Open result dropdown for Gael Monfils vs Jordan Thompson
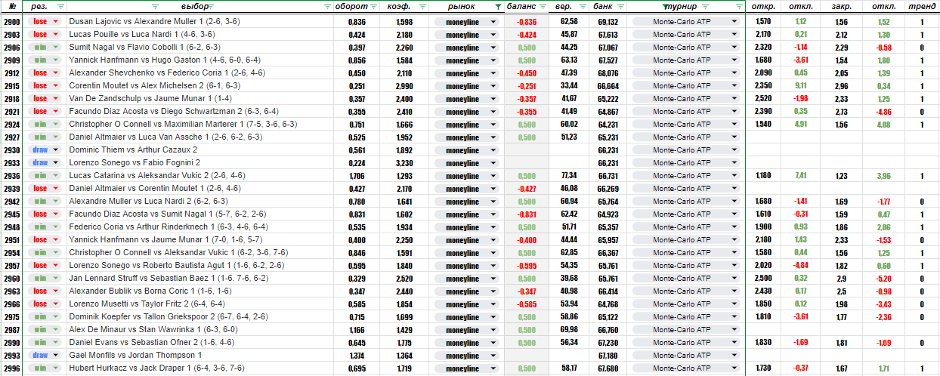 point(45,356)
